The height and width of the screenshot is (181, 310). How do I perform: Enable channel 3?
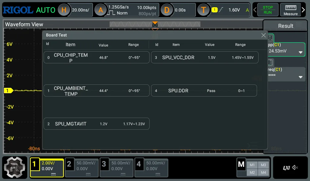pos(117,168)
